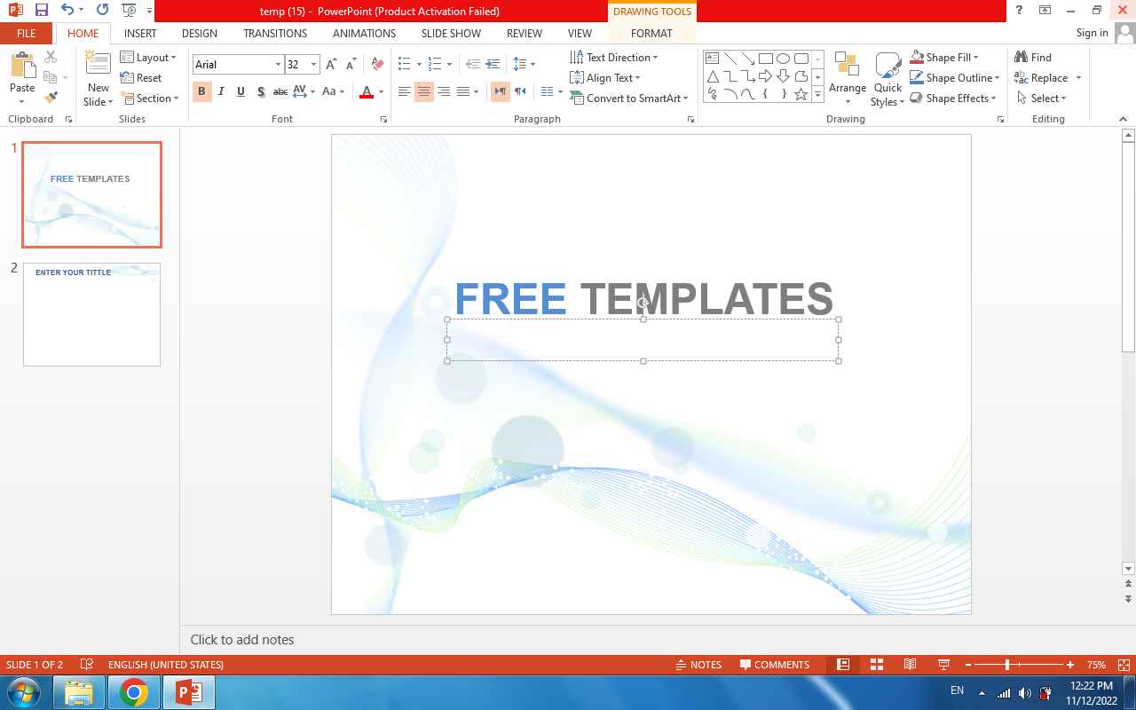Click the Clear All Formatting icon

[x=377, y=64]
